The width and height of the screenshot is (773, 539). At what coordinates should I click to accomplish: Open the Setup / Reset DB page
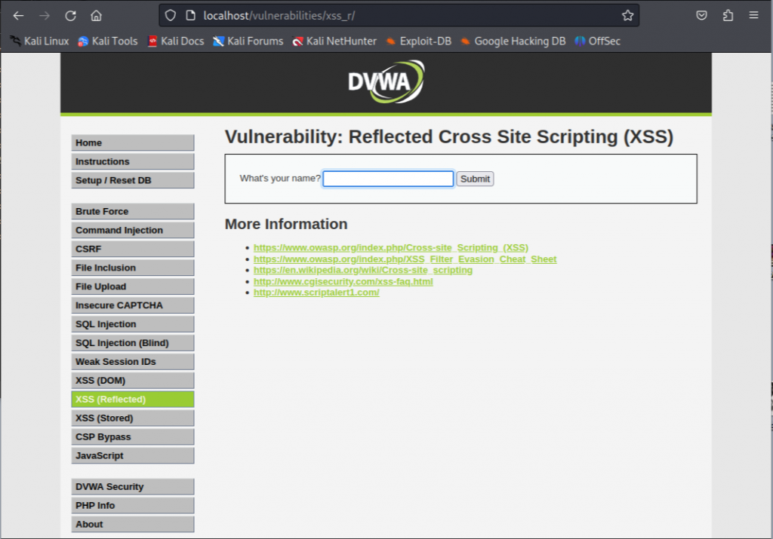pyautogui.click(x=133, y=180)
